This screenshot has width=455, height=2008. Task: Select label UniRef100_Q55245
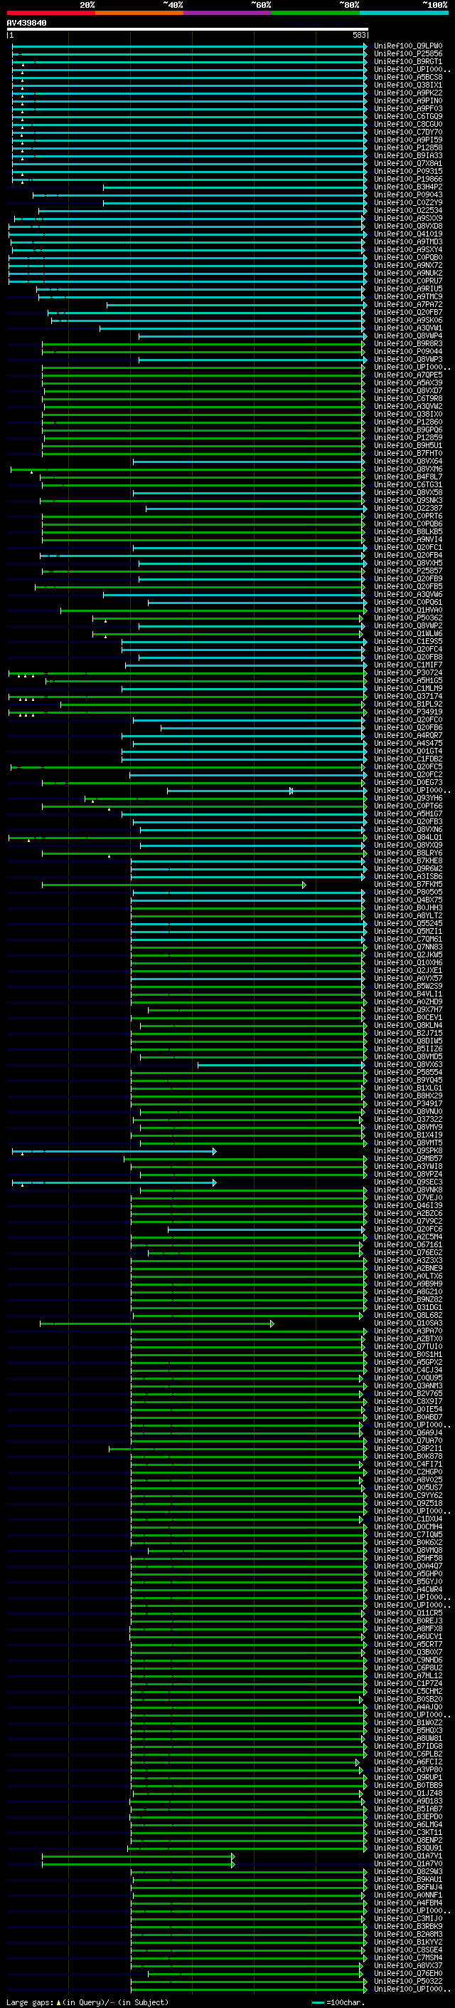(407, 924)
